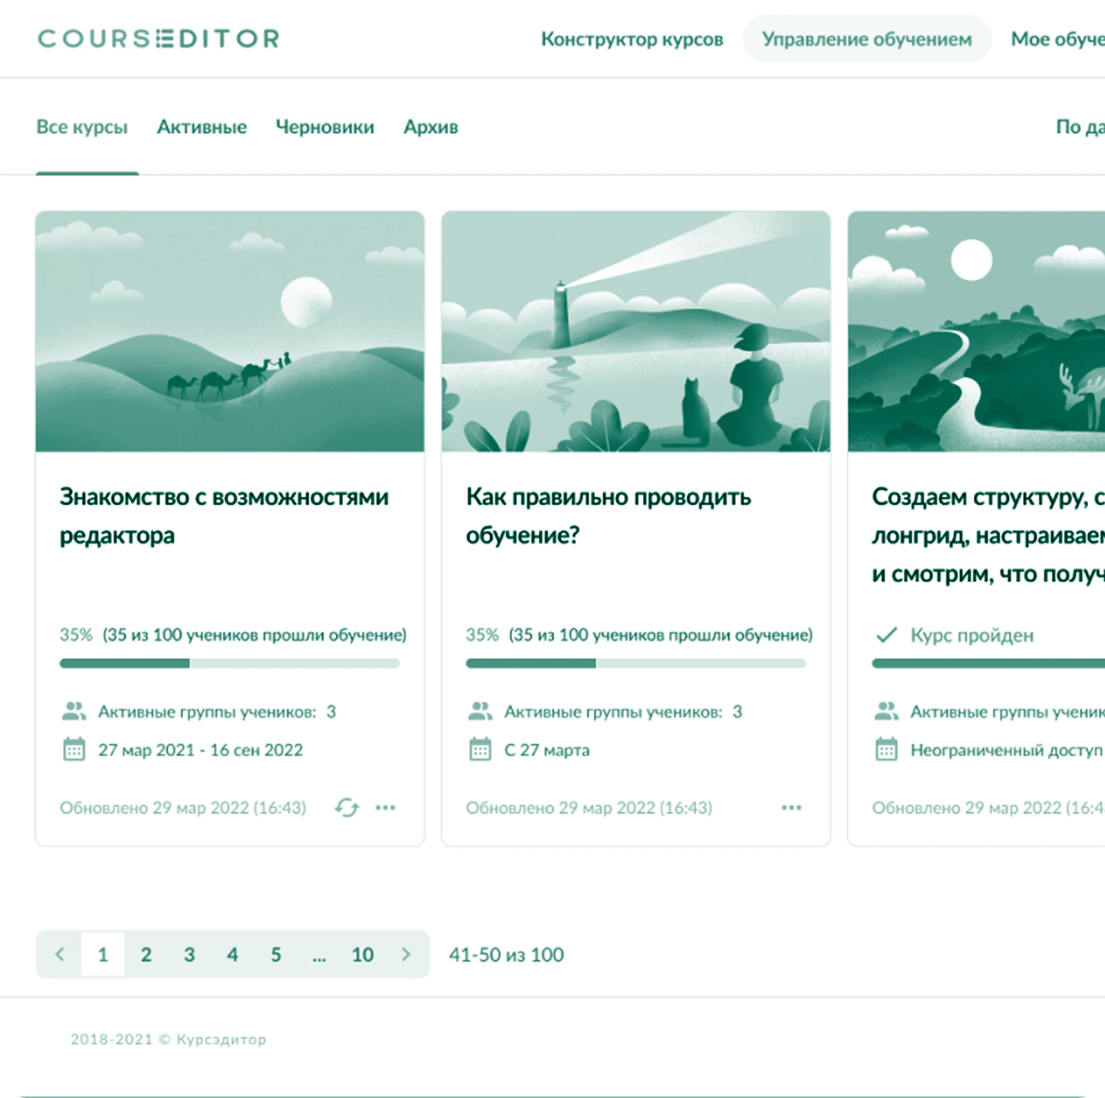Viewport: 1105px width, 1098px height.
Task: Click the '41-50 из 100' results counter
Action: pyautogui.click(x=506, y=955)
